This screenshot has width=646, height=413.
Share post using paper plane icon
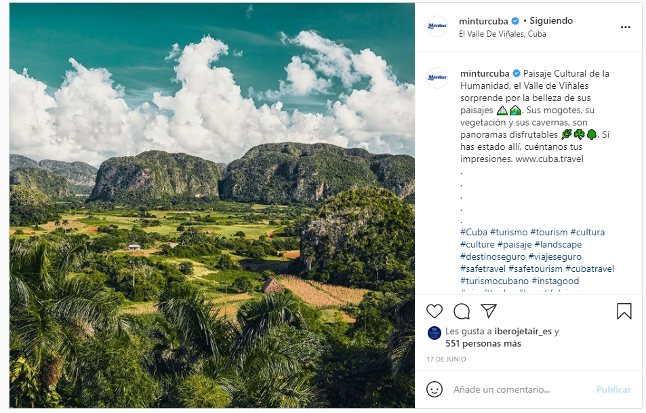488,311
